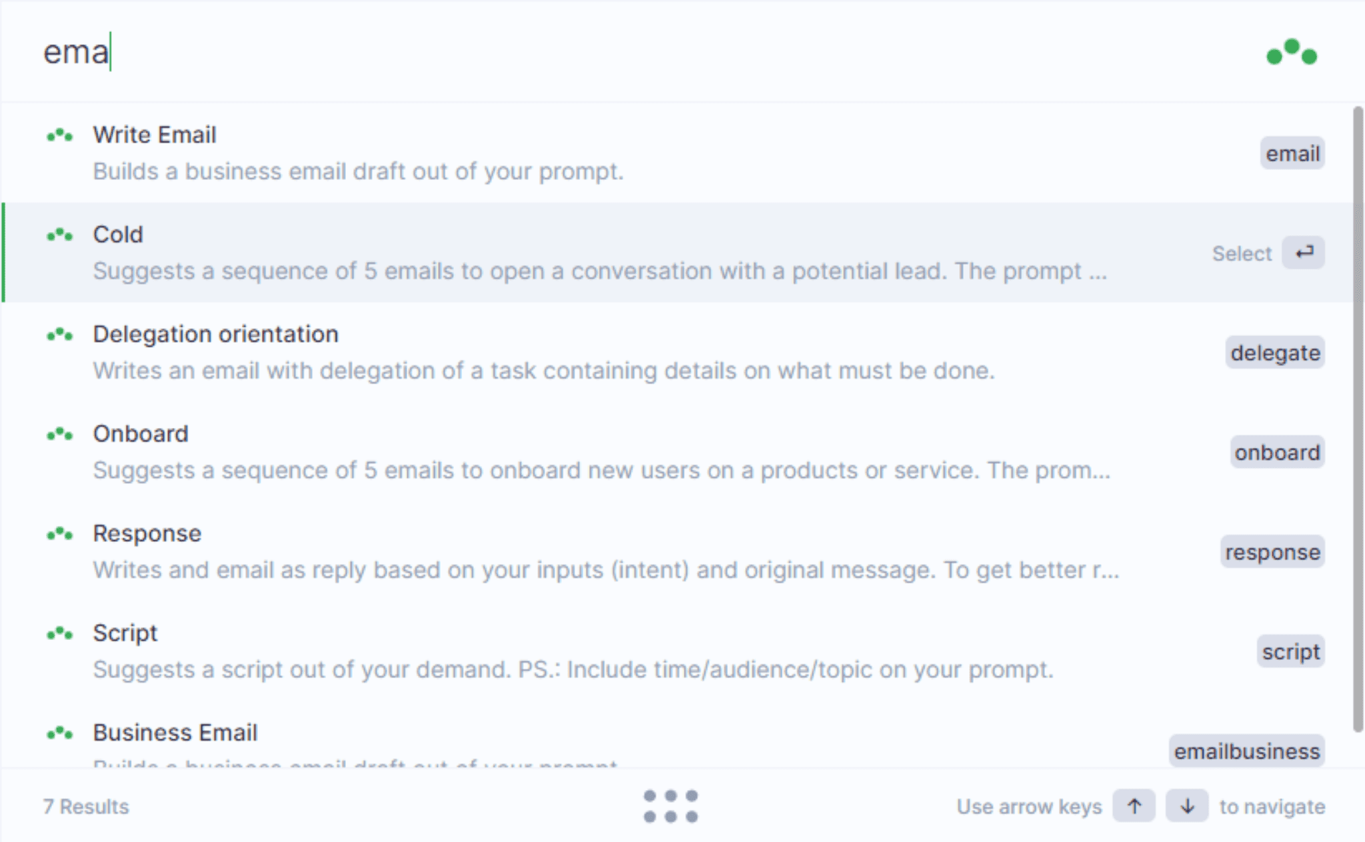
Task: Click the Select enter-key button
Action: click(x=1304, y=253)
